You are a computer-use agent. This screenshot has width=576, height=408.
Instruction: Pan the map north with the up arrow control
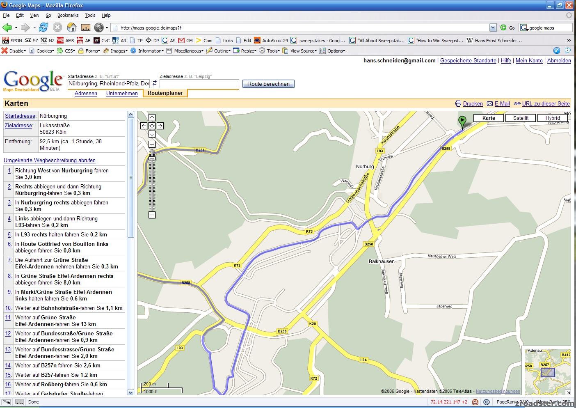[x=152, y=117]
